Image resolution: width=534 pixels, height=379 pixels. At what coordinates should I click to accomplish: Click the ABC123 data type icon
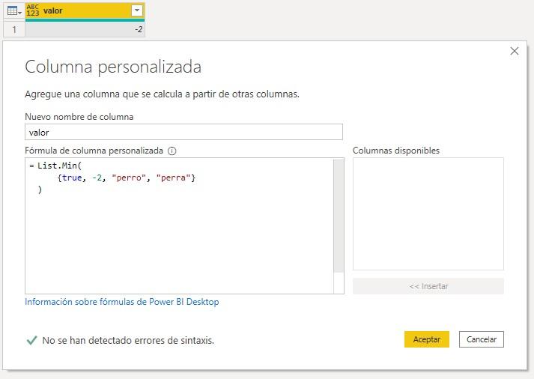click(x=33, y=10)
